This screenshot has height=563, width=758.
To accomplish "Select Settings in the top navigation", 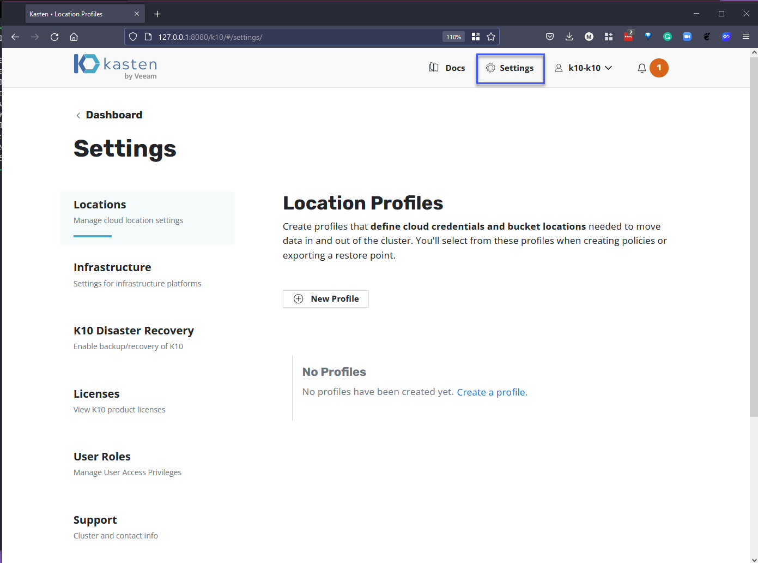I will pos(510,68).
